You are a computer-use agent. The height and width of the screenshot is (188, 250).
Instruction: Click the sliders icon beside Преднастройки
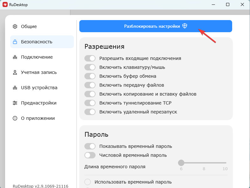click(15, 103)
